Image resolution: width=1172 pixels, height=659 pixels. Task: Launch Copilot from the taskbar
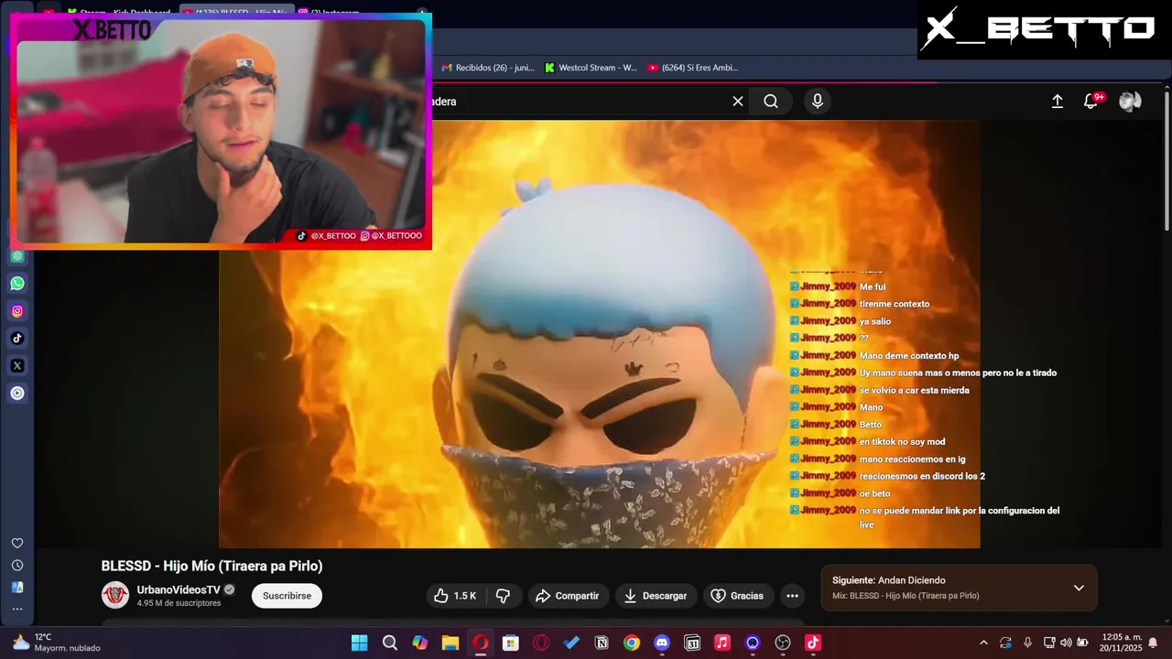click(420, 643)
